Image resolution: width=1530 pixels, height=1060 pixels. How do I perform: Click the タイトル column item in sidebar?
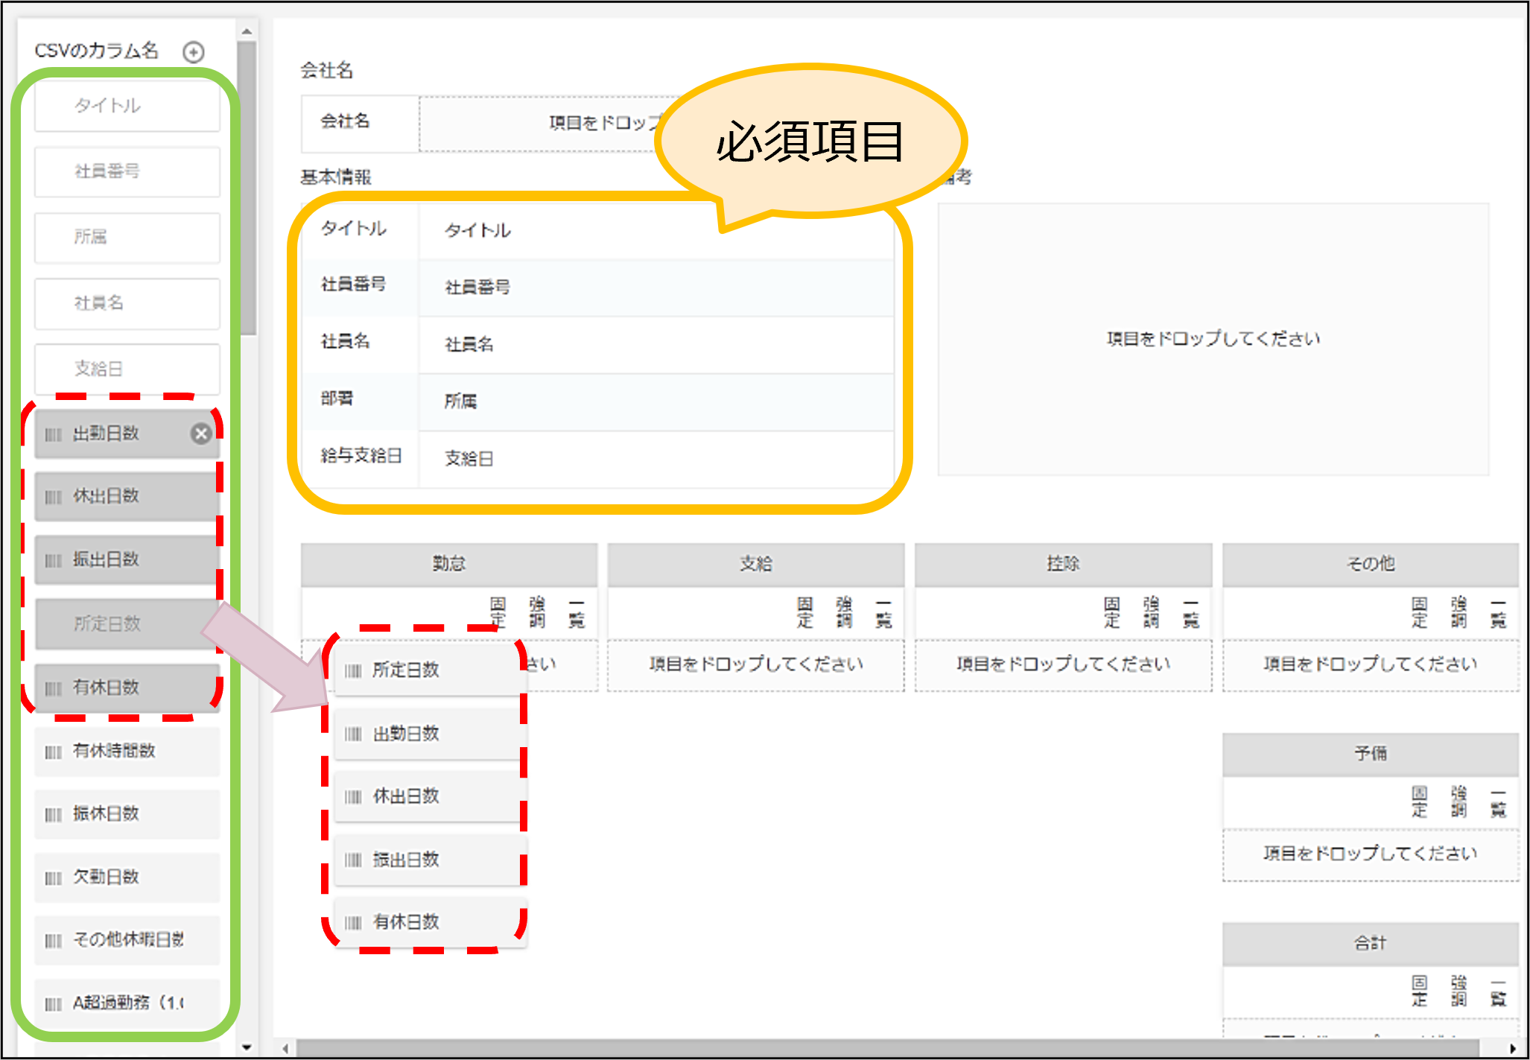(x=127, y=106)
